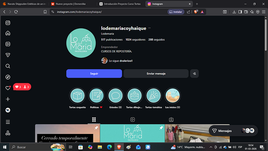Open Brave Shields lion icon
The height and width of the screenshot is (151, 268).
tap(196, 12)
